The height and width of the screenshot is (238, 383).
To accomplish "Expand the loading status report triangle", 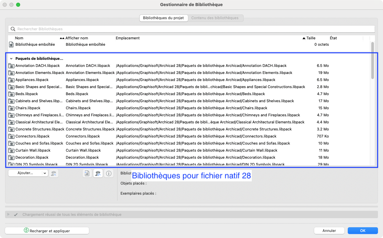I will tap(8, 214).
